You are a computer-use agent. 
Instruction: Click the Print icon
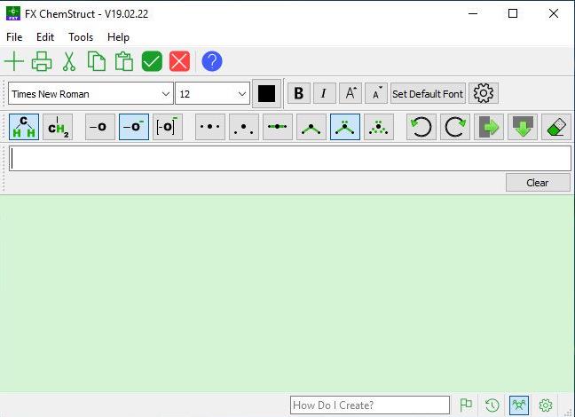(x=42, y=61)
